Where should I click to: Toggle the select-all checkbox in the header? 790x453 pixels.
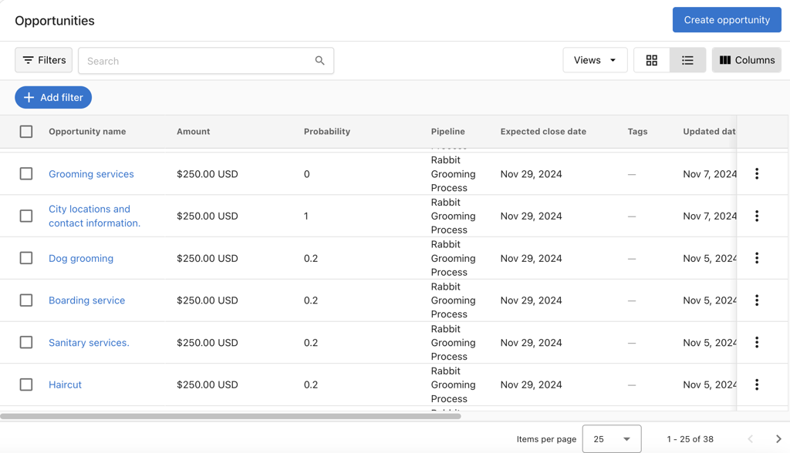(25, 131)
